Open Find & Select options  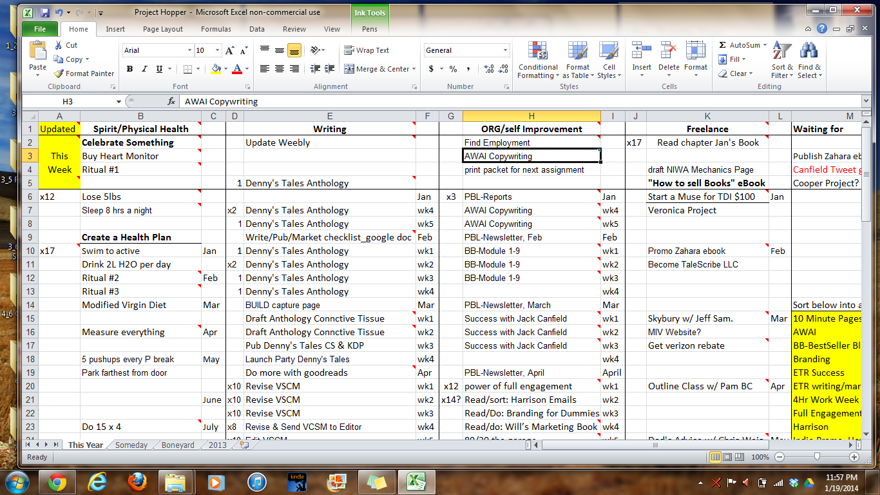pyautogui.click(x=809, y=60)
